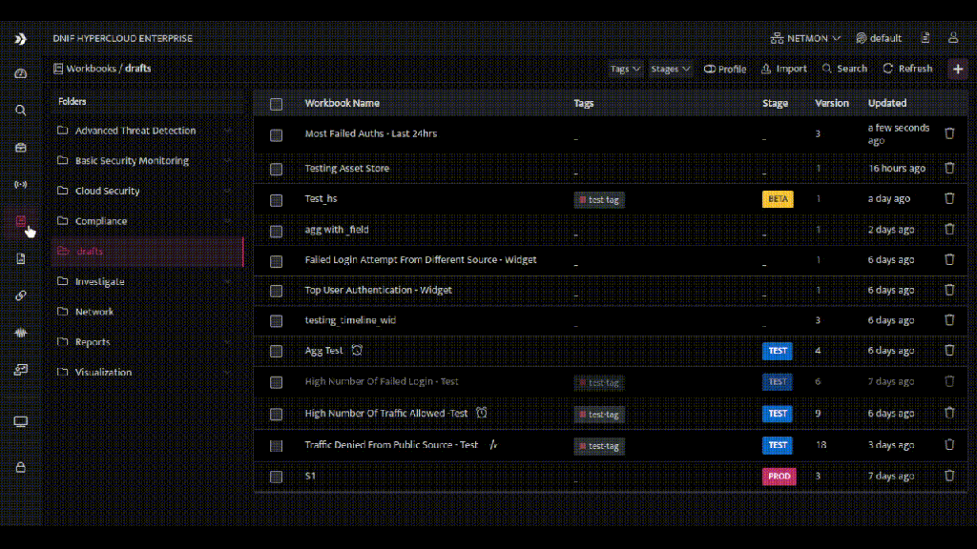Click the Refresh button
This screenshot has height=549, width=977.
907,69
